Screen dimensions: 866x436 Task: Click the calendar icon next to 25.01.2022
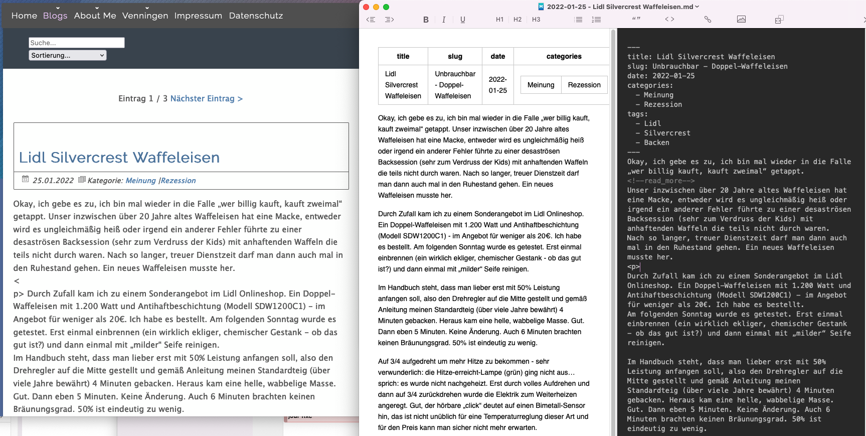click(x=26, y=179)
